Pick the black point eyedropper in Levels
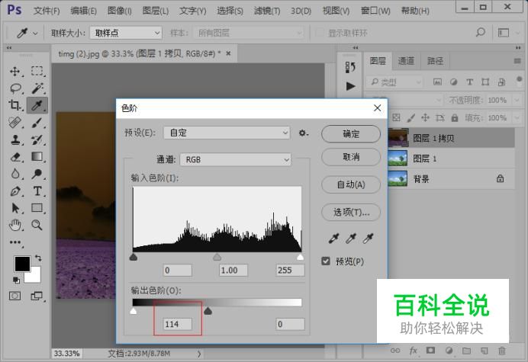This screenshot has height=362, width=528. (333, 239)
